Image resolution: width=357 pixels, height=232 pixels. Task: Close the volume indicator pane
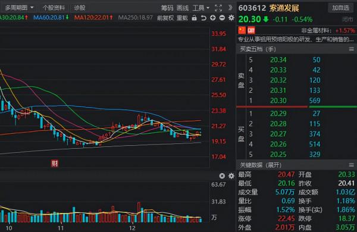click(222, 175)
